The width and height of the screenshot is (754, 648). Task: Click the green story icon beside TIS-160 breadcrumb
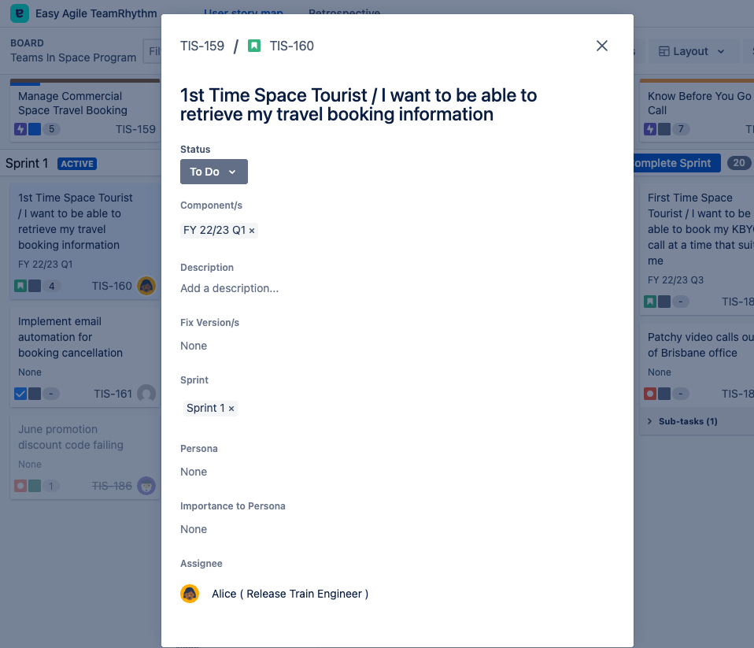254,46
